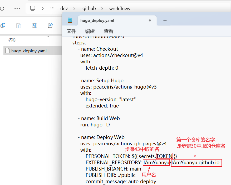
Task: Click the Copy icon in Explorer toolbar
Action: [3, 25]
